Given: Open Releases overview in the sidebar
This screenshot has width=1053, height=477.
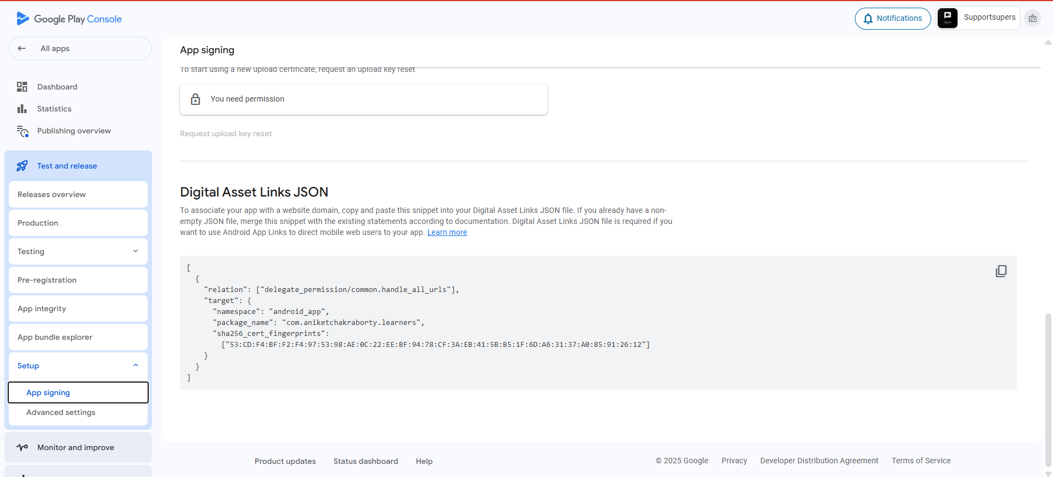Looking at the screenshot, I should pyautogui.click(x=78, y=194).
